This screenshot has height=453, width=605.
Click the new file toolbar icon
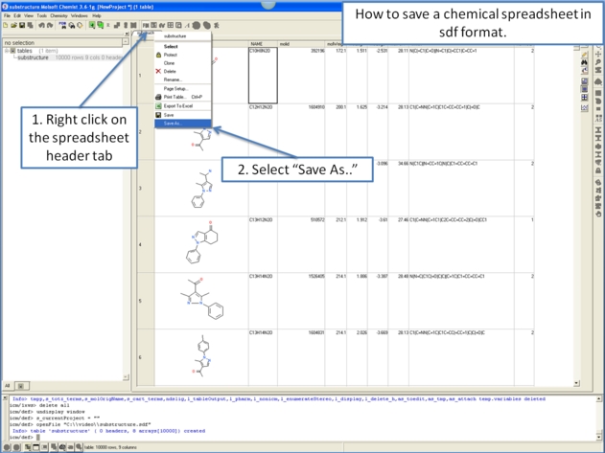5,26
